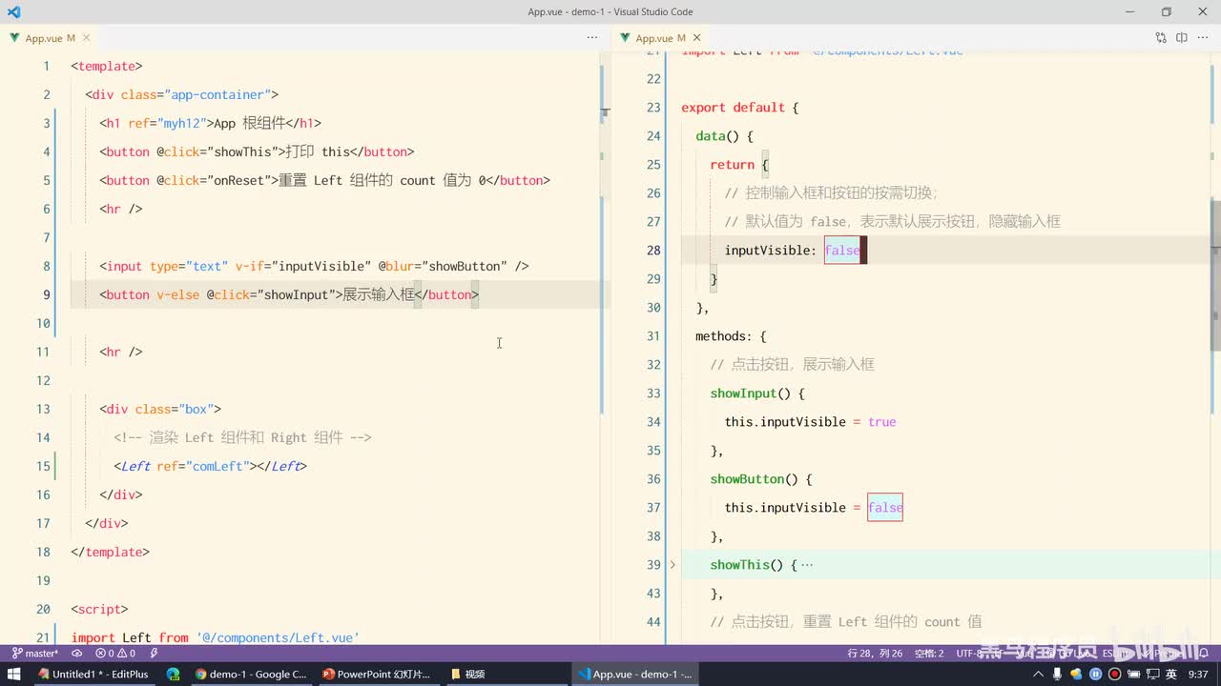The image size is (1221, 686).
Task: Click line 28 column 26 indicator
Action: click(875, 654)
